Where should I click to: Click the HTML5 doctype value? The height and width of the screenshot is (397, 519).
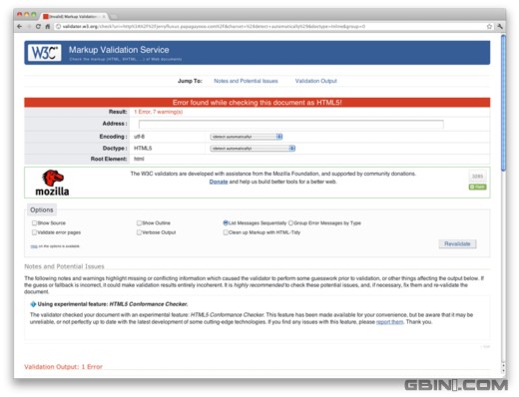pyautogui.click(x=143, y=149)
